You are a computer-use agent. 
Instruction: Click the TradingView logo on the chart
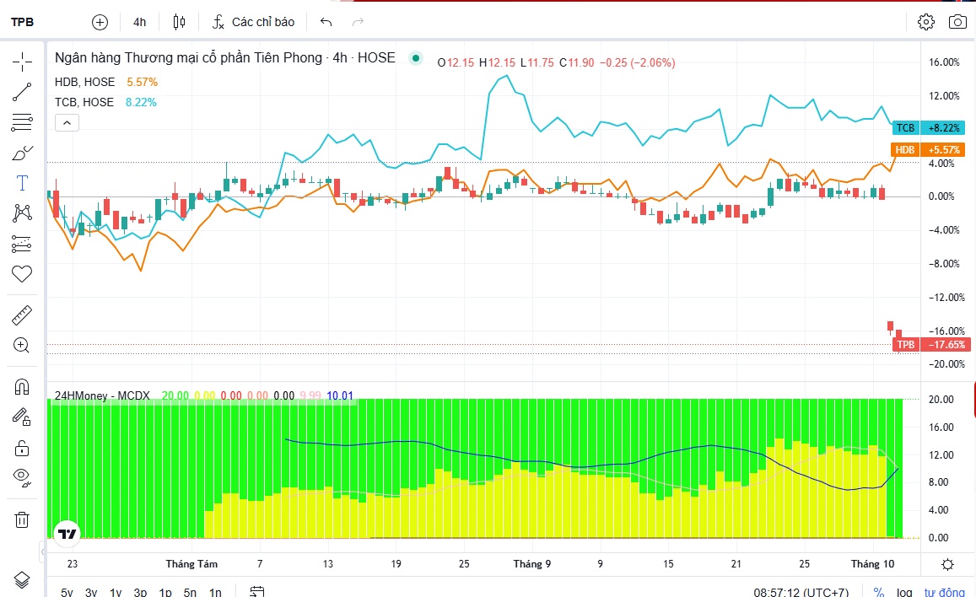pos(67,534)
